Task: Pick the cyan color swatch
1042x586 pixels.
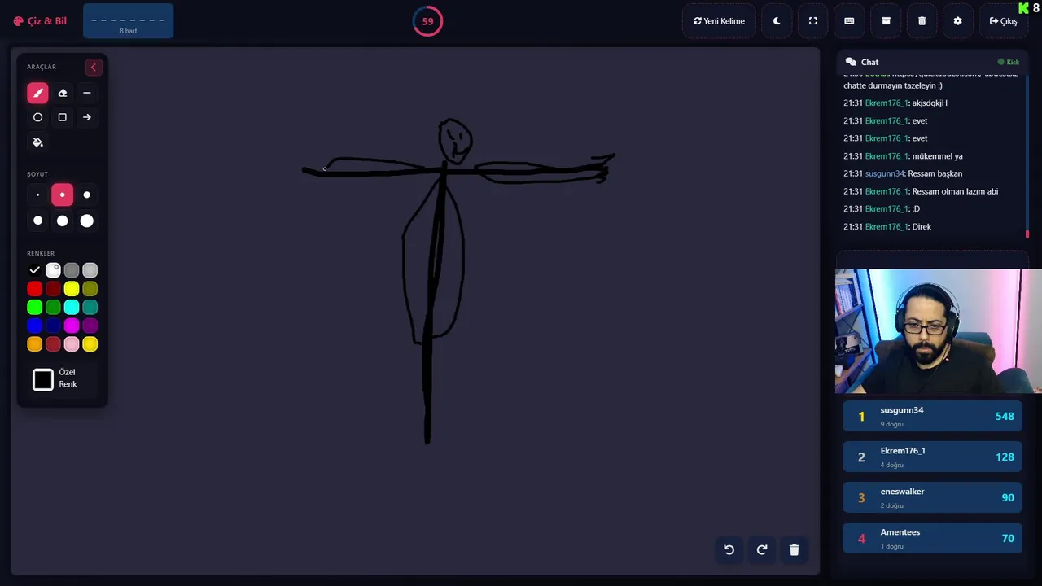Action: pyautogui.click(x=72, y=308)
